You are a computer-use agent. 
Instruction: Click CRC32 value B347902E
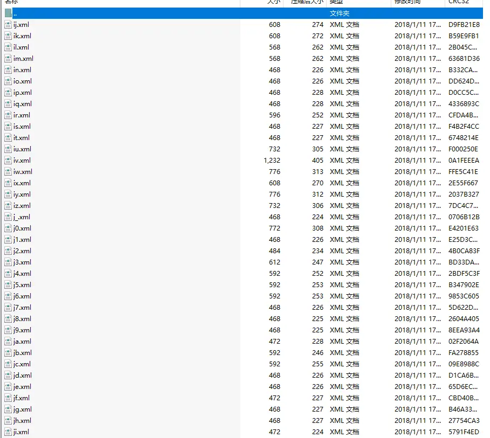pos(464,284)
